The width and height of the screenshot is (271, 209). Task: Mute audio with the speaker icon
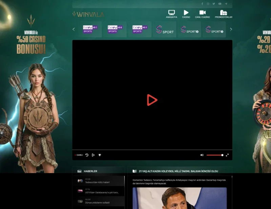click(x=202, y=155)
